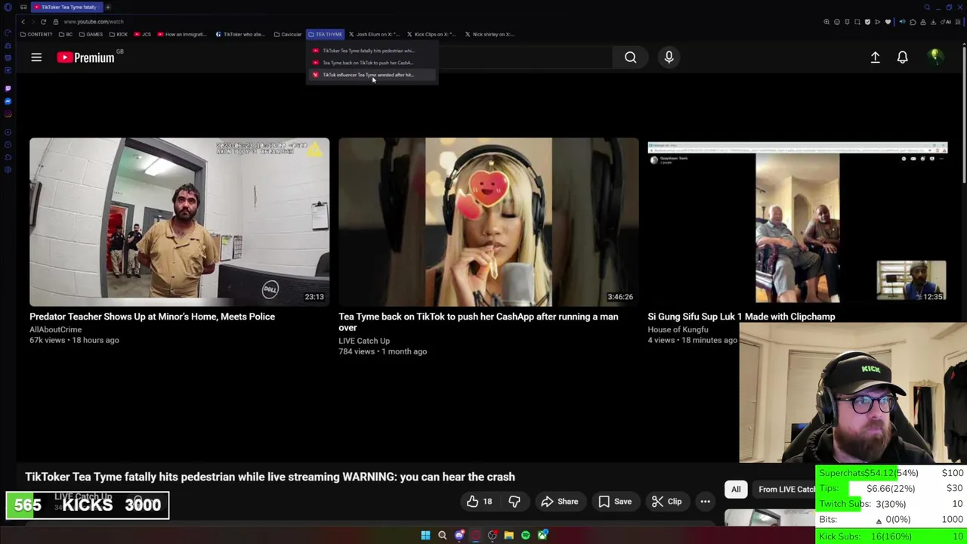Open Predator Teacher video thumbnail
The width and height of the screenshot is (967, 544).
point(179,222)
